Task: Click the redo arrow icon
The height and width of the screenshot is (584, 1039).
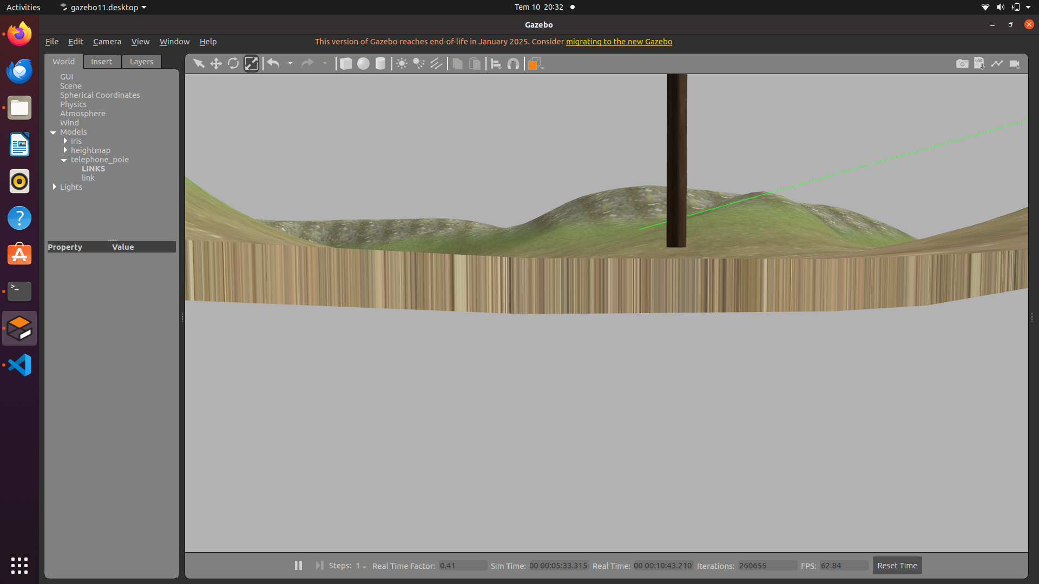Action: [307, 64]
